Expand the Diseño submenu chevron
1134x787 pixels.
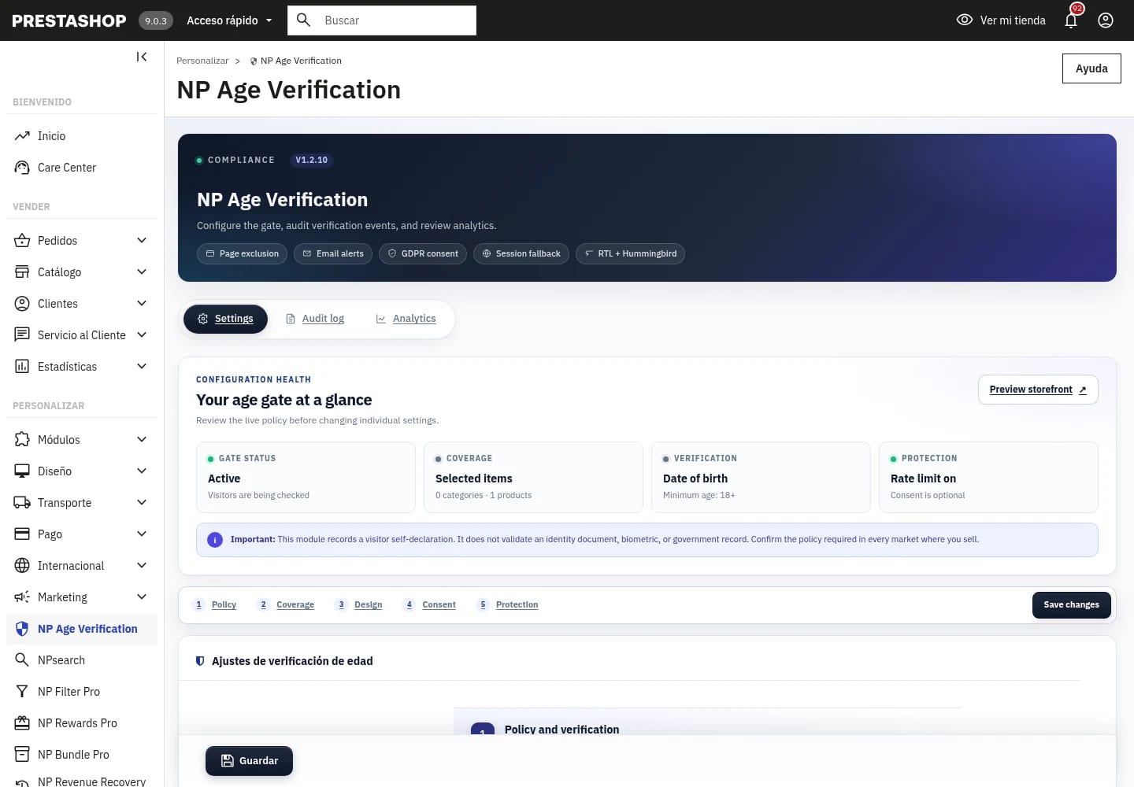tap(142, 471)
